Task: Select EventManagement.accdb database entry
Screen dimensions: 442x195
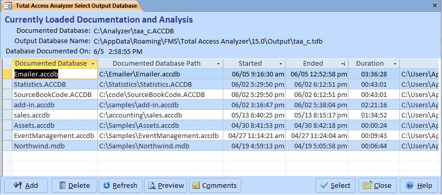Action: (54, 135)
